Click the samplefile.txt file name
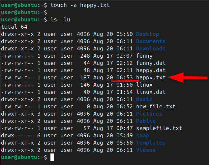The width and height of the screenshot is (209, 165). click(159, 128)
